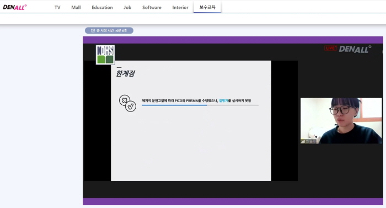This screenshot has height=208, width=386.
Task: Click the slide sentence mentioning PICO와 PRISMA
Action: [196, 100]
